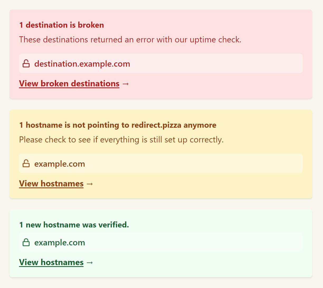Screen dimensions: 323x288
Task: Open the View broken destinations link
Action: pos(69,84)
